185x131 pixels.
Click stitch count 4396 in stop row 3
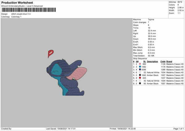coord(144,70)
